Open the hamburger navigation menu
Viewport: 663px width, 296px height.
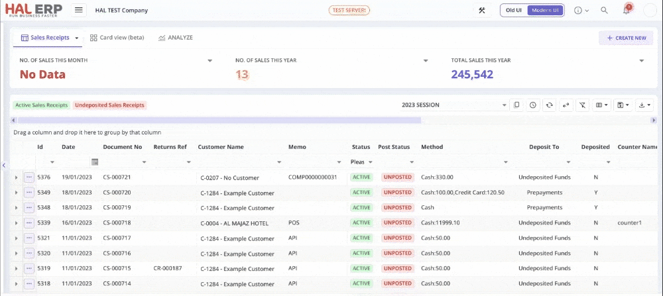[79, 11]
